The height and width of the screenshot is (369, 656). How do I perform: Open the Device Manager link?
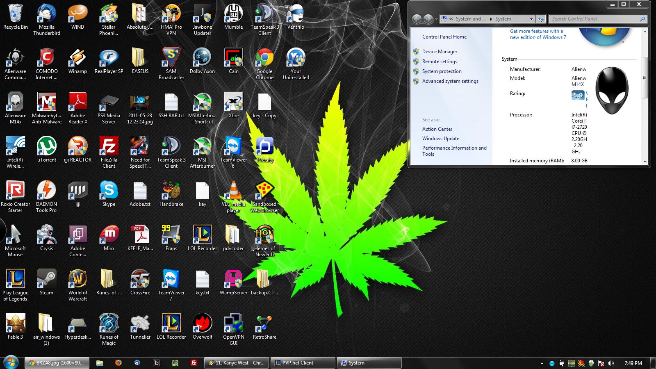[x=440, y=52]
